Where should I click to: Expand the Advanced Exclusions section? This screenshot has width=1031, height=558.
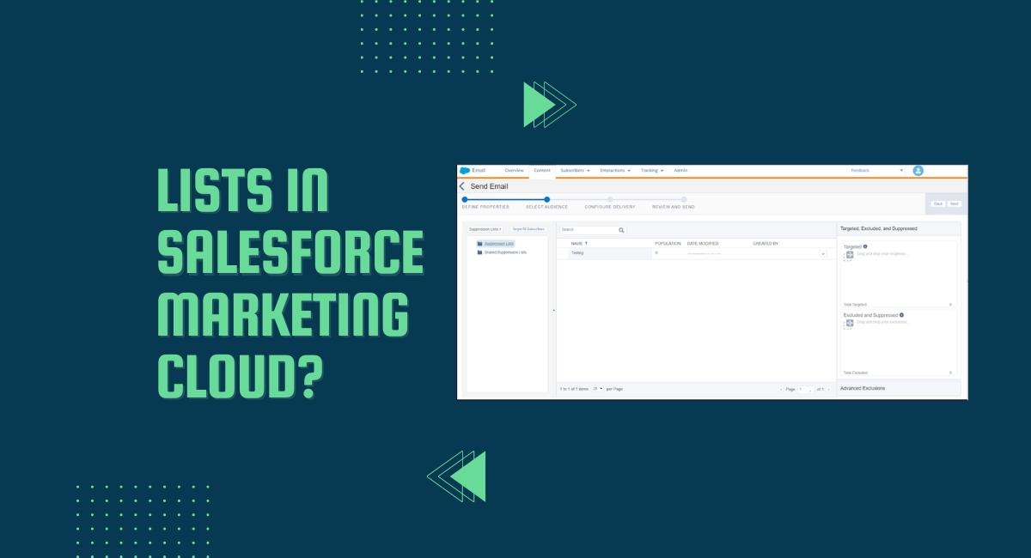click(x=863, y=388)
